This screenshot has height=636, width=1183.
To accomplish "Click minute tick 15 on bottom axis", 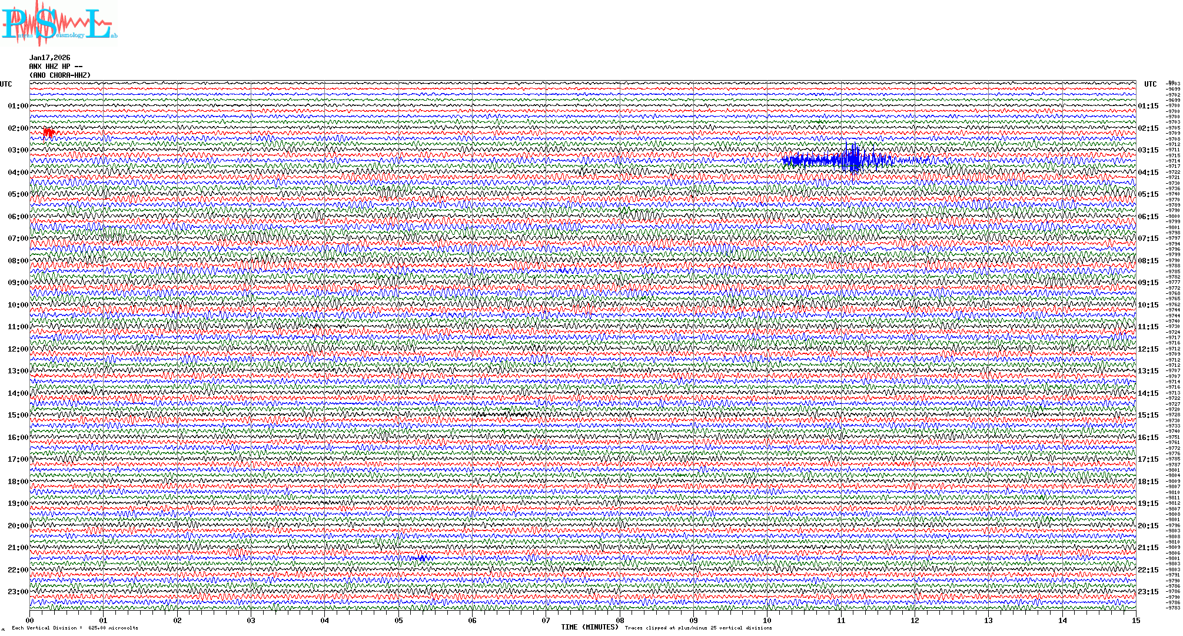I will (1136, 620).
